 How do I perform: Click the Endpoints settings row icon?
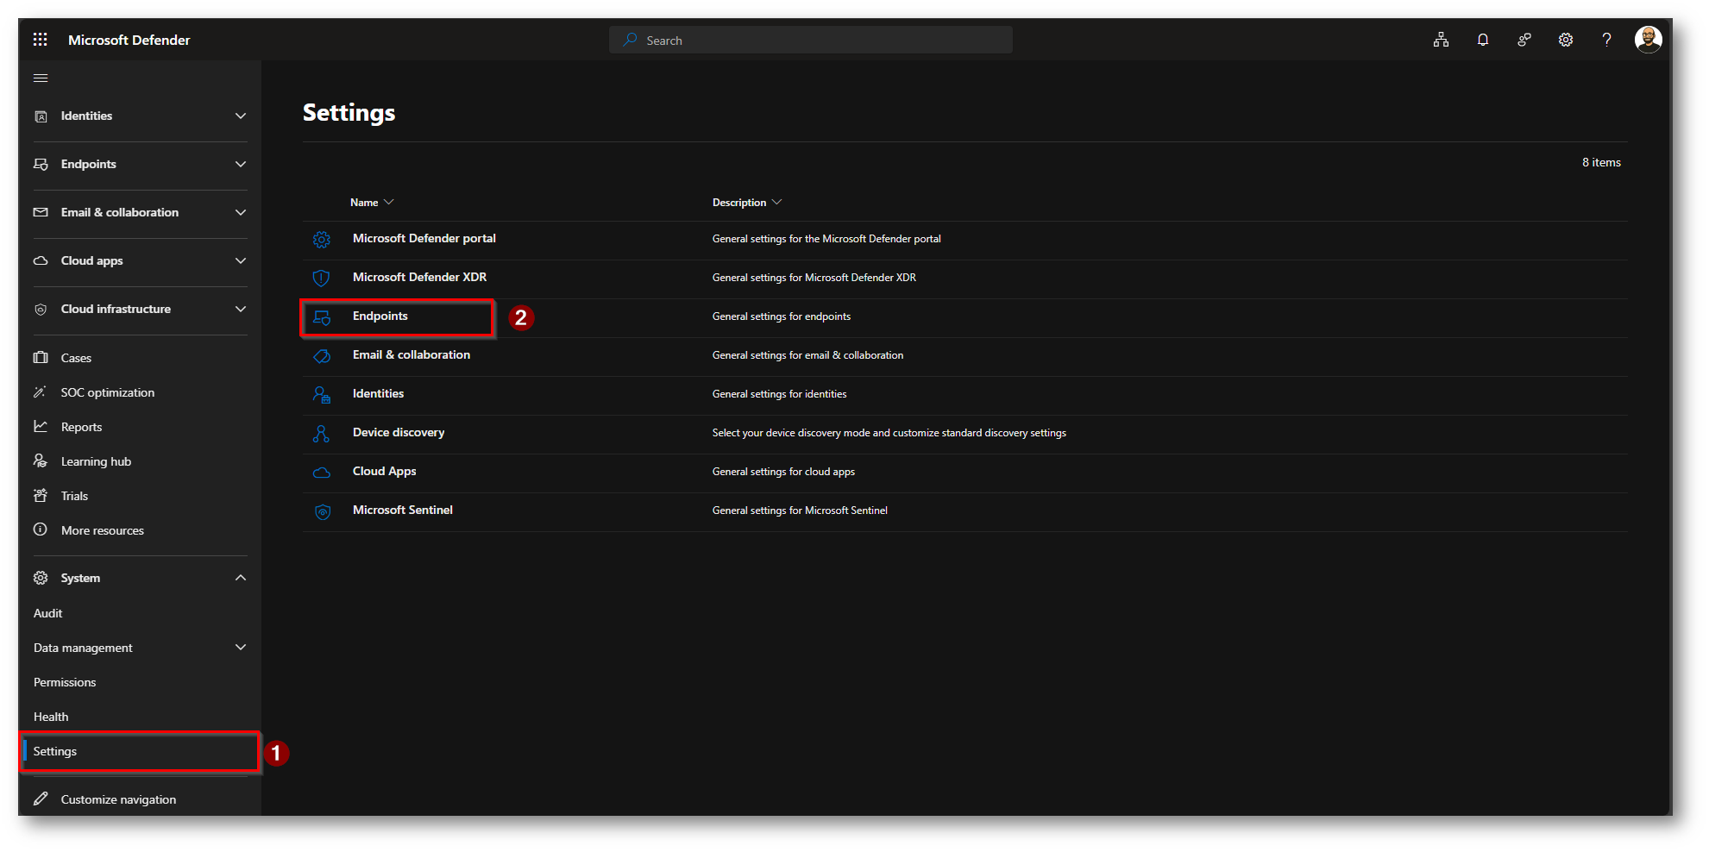click(322, 317)
